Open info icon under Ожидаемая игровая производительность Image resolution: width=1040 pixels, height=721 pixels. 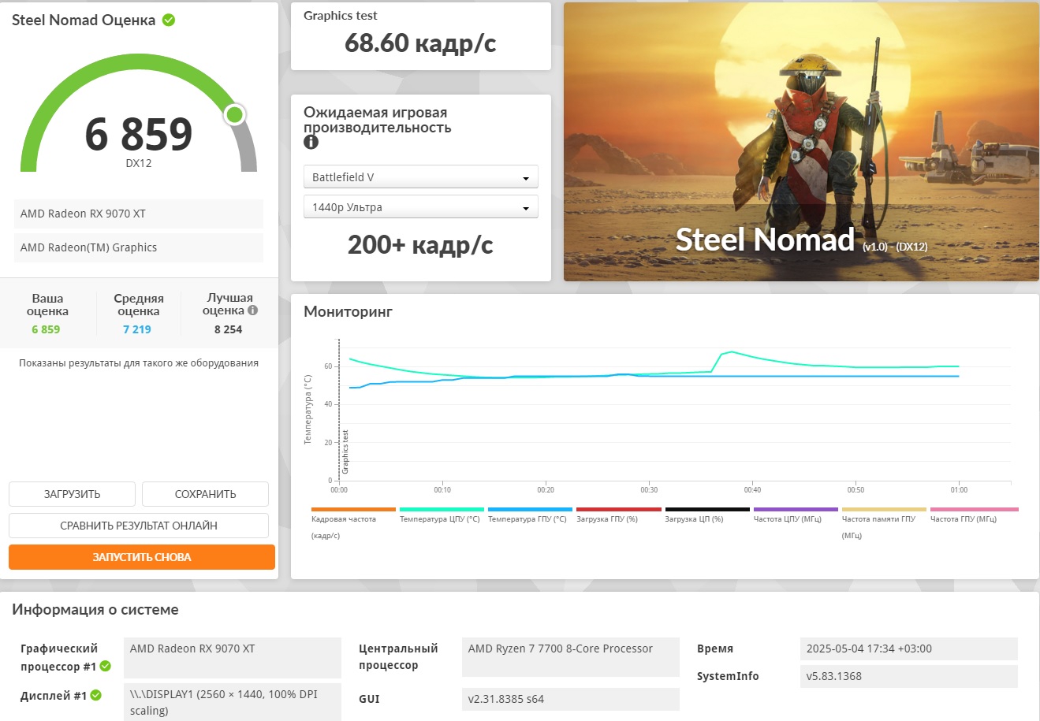pos(311,142)
